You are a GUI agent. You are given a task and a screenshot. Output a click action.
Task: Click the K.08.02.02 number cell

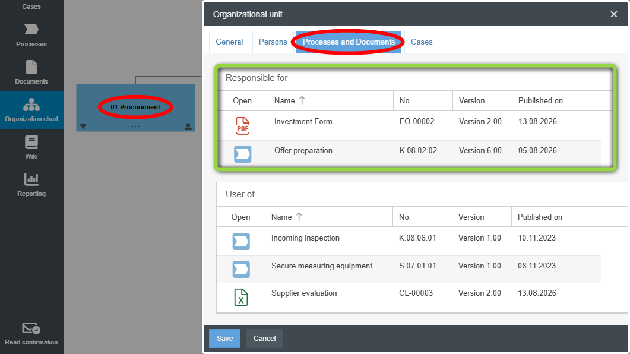(x=418, y=151)
